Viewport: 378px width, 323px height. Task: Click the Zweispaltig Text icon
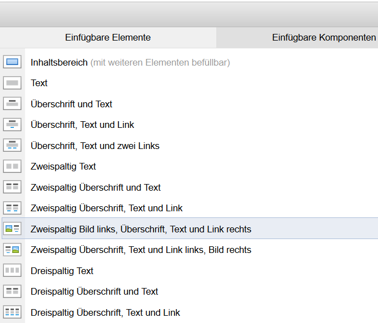[12, 166]
